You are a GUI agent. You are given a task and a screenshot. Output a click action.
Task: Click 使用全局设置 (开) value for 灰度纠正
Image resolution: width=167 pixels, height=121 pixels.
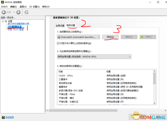point(115,102)
